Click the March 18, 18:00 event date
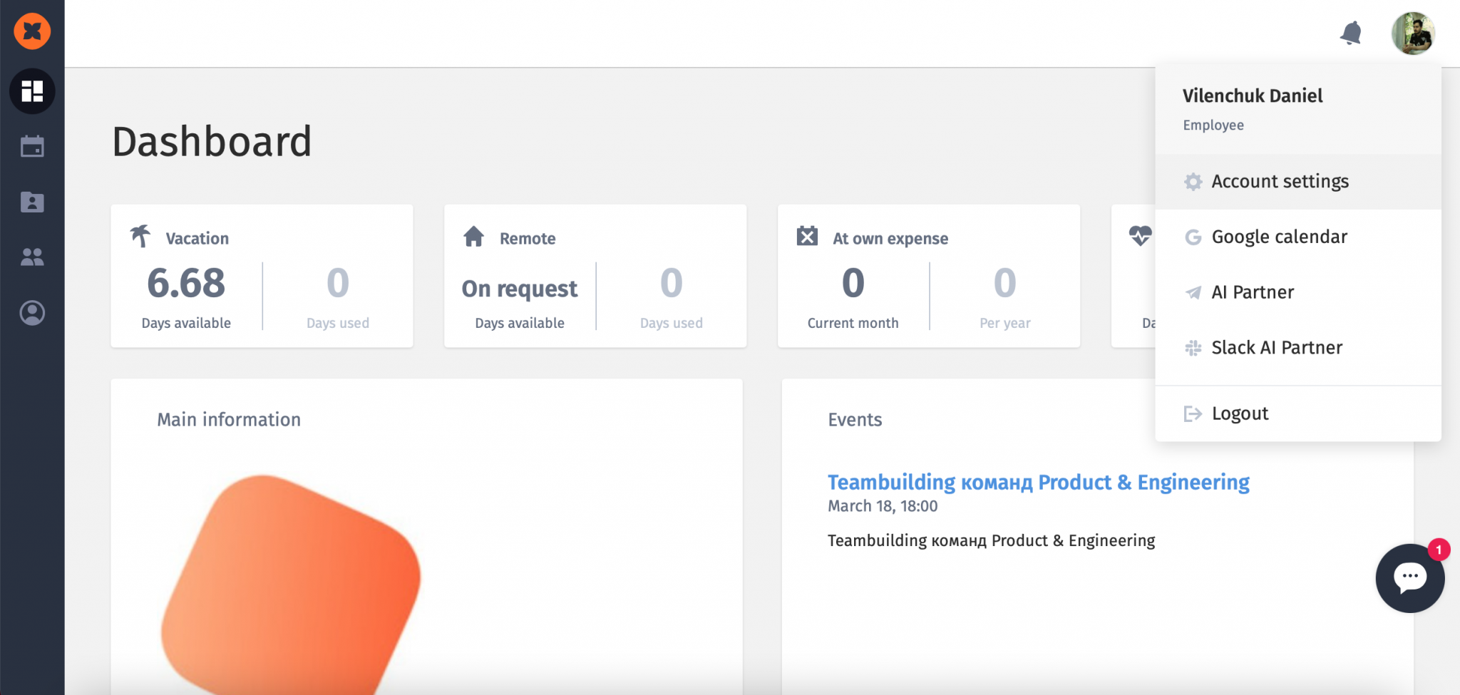1460x695 pixels. click(883, 506)
